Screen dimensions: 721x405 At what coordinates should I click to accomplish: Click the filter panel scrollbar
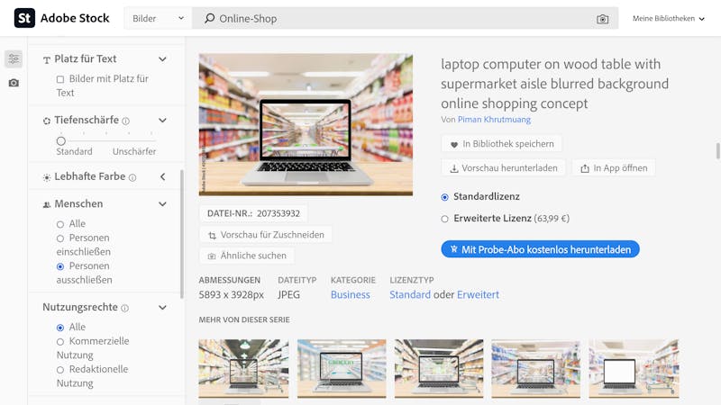point(182,234)
